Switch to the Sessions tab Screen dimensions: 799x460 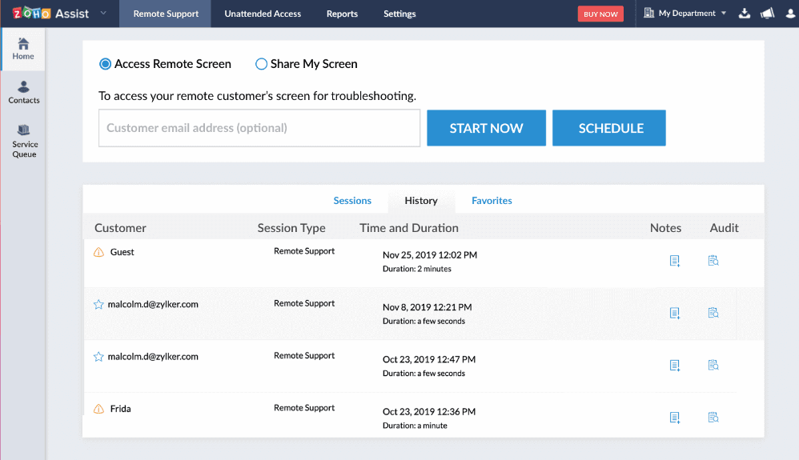352,201
